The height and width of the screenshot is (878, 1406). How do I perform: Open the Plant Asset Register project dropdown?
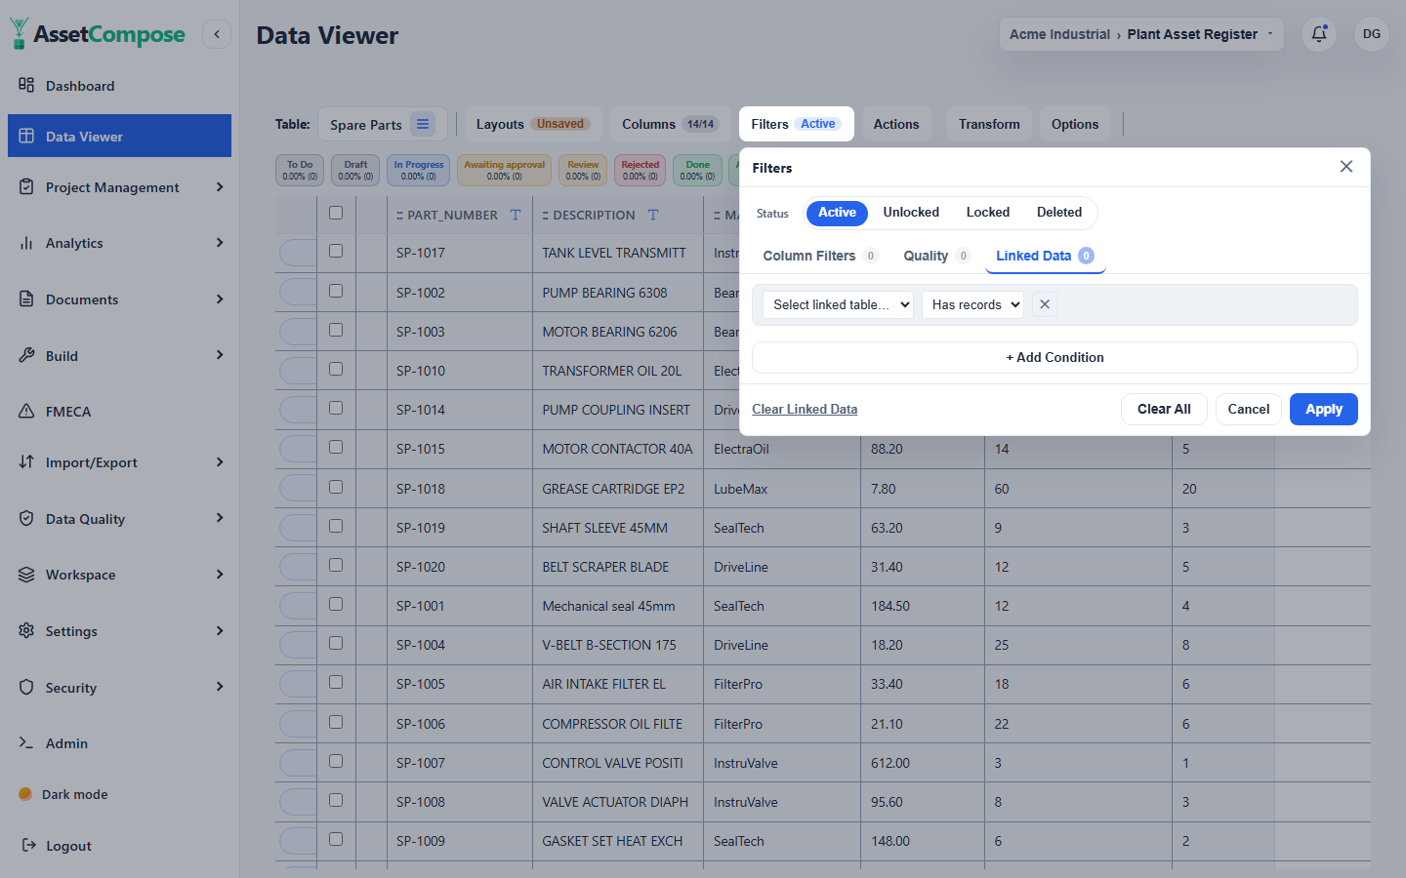1141,34
